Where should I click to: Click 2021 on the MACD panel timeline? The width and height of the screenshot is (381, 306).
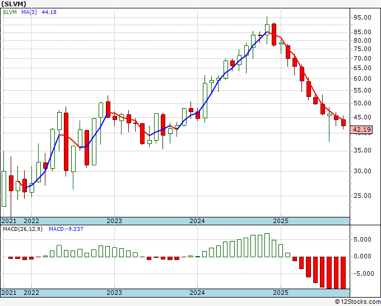(x=9, y=293)
